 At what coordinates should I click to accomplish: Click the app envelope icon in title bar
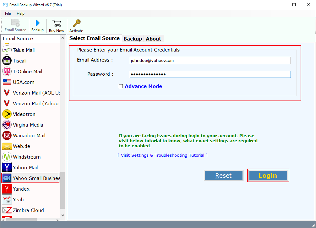click(x=5, y=5)
